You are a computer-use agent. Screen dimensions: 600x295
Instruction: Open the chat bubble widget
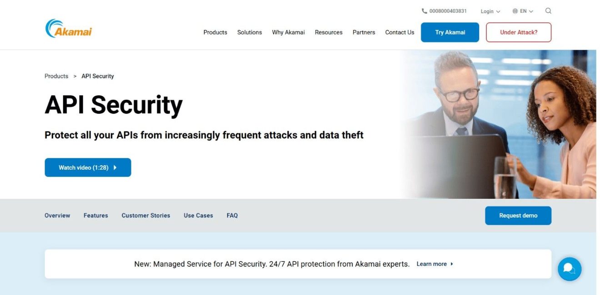tap(569, 269)
